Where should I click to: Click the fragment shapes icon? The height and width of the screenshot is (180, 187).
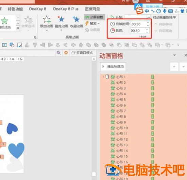[x=104, y=45]
